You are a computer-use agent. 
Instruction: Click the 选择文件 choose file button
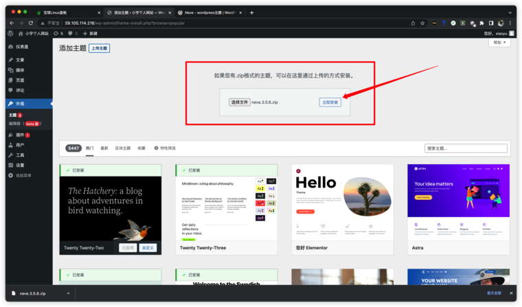(239, 102)
